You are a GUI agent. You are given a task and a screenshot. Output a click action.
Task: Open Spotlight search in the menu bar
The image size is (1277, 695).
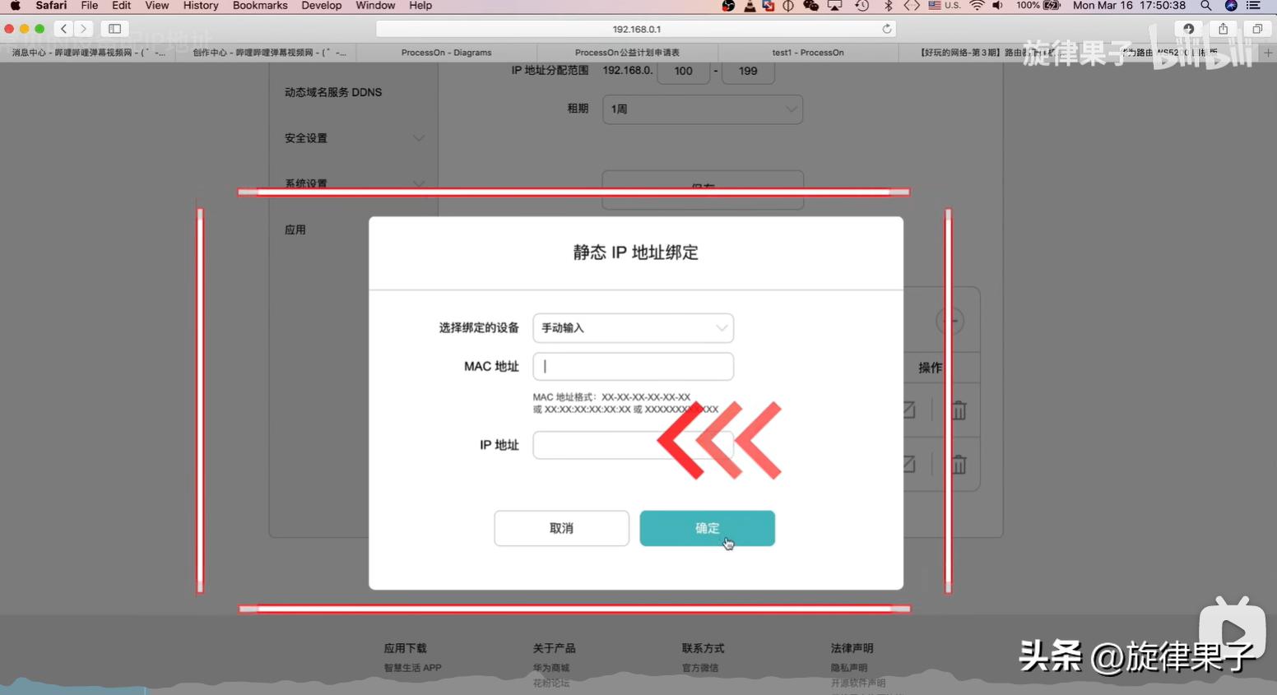click(1205, 6)
